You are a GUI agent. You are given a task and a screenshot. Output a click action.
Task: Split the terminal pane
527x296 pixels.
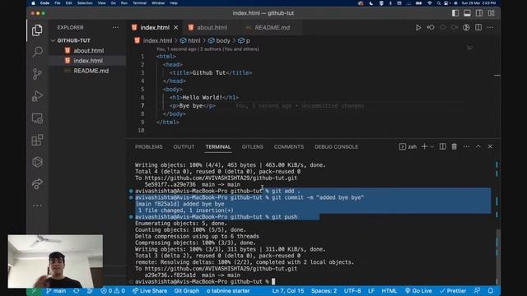point(443,146)
